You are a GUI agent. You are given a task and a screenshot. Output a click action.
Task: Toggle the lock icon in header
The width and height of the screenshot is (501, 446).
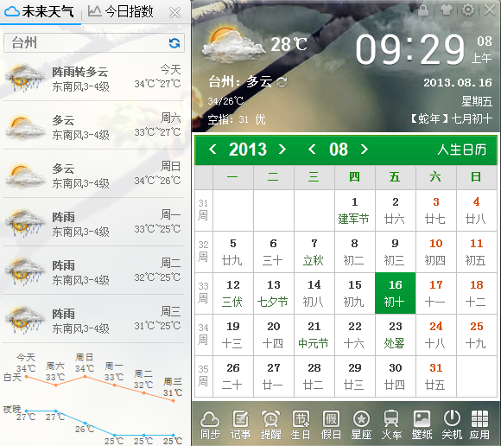[x=423, y=10]
